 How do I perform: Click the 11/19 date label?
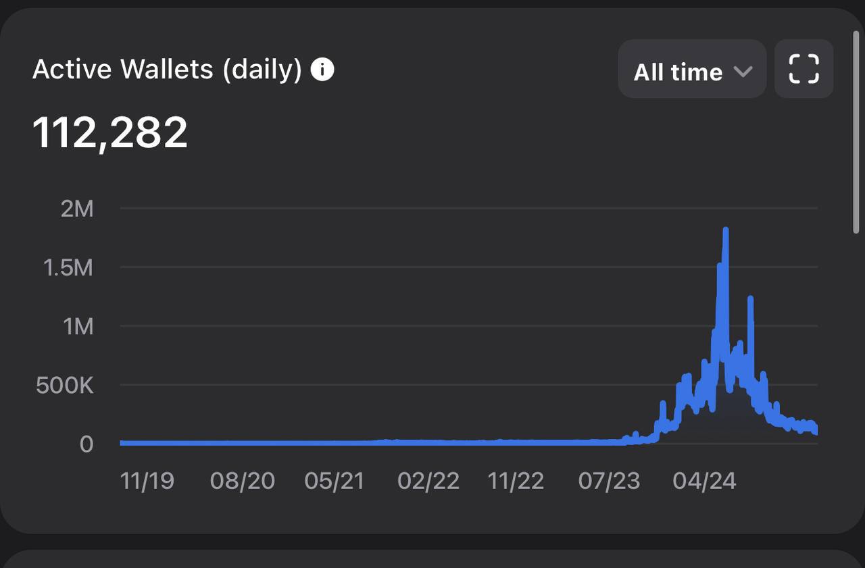[147, 481]
